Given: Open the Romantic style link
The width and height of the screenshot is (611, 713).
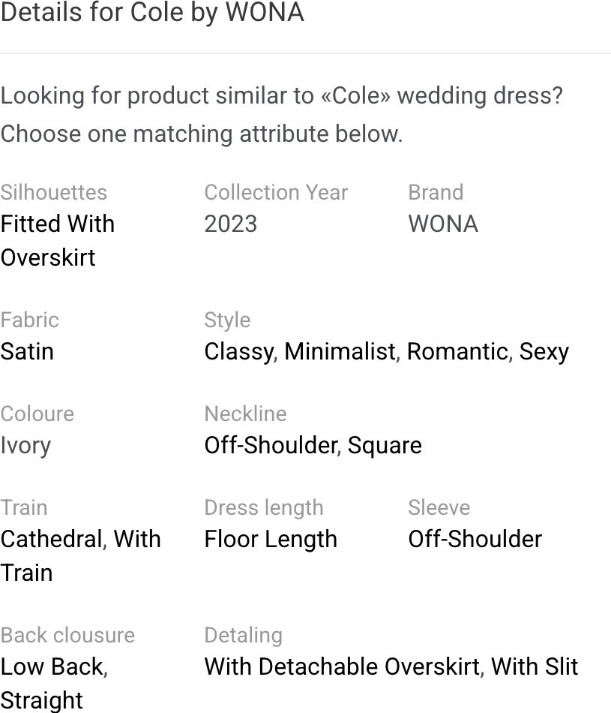Looking at the screenshot, I should pyautogui.click(x=460, y=352).
